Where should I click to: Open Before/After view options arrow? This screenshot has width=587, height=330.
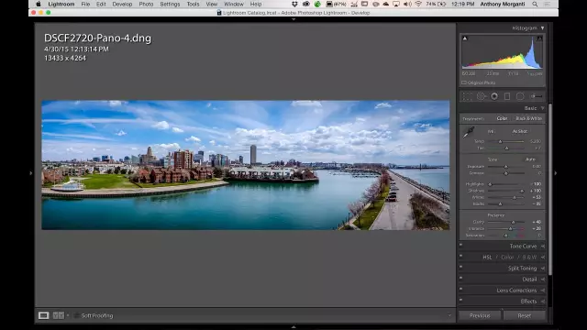click(x=68, y=315)
